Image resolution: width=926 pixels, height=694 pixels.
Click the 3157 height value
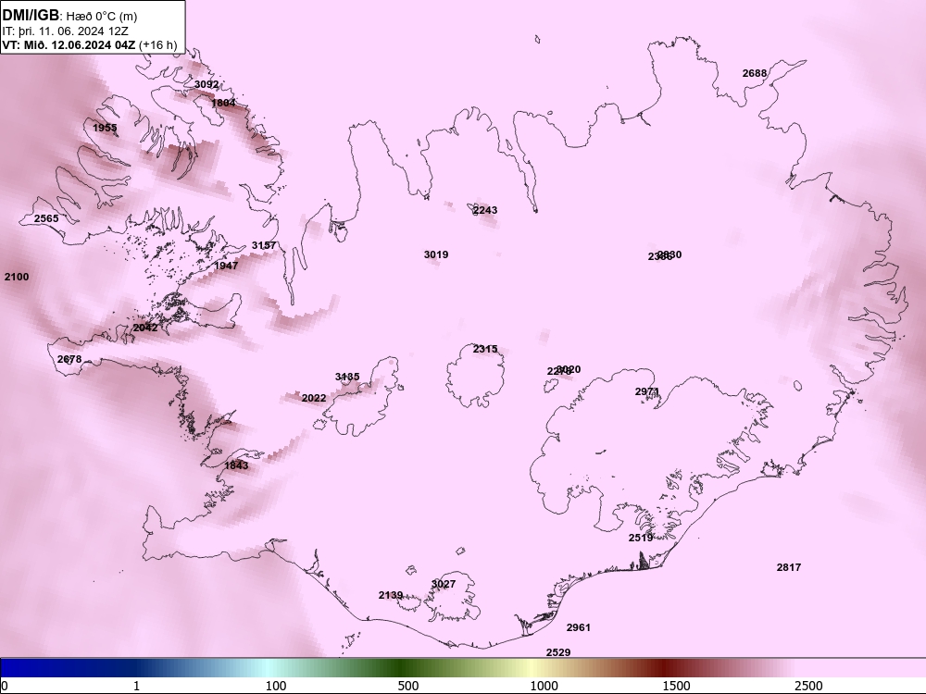pyautogui.click(x=264, y=245)
